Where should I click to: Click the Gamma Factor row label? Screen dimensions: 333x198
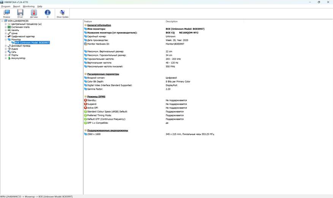click(95, 89)
